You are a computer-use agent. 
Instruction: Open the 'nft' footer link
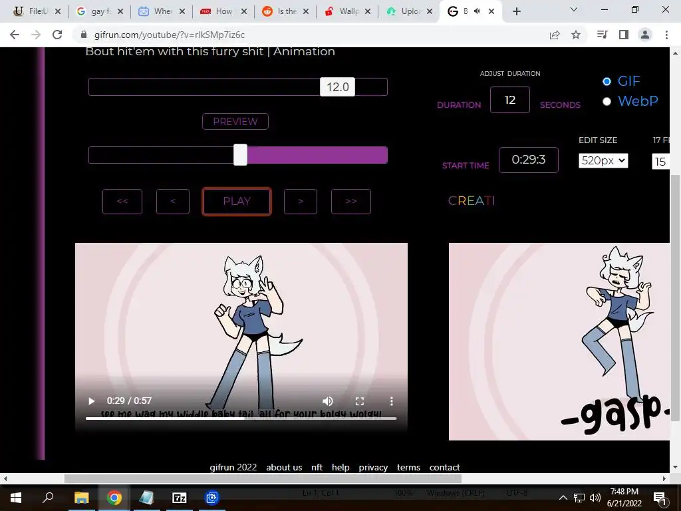click(x=317, y=468)
